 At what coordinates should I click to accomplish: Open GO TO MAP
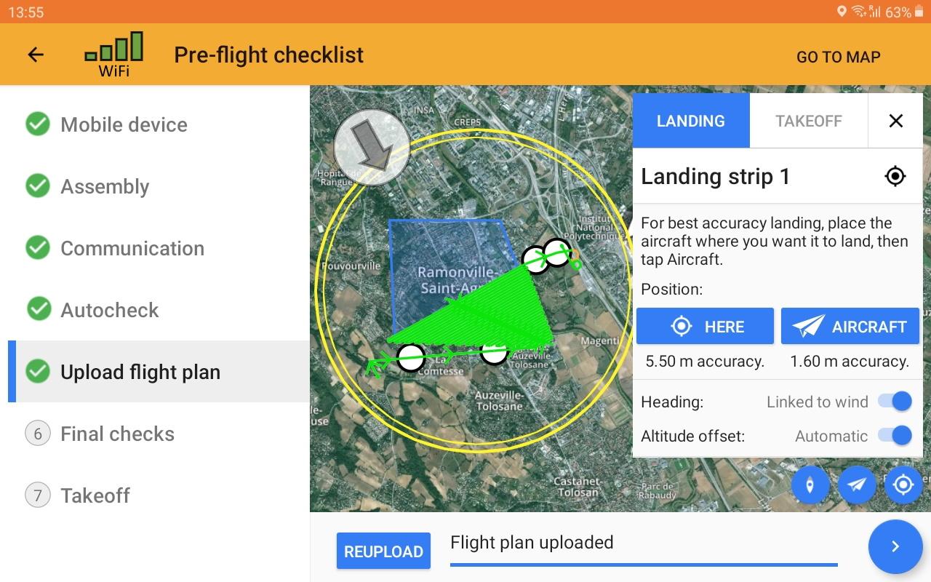838,57
